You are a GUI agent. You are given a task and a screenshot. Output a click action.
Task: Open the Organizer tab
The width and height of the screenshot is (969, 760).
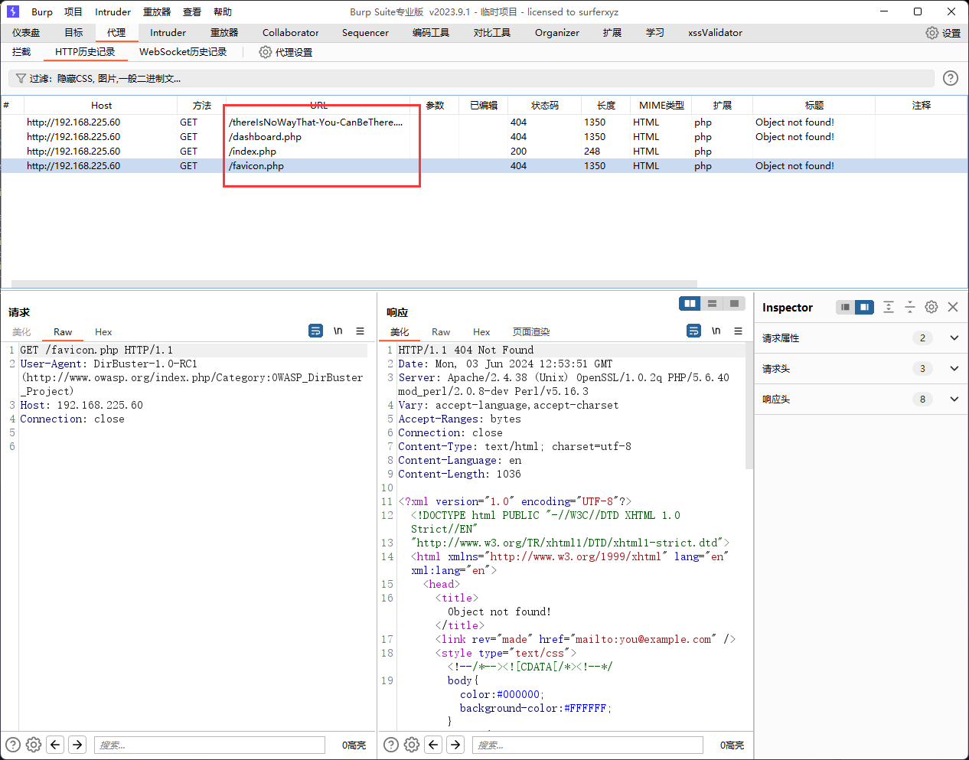tap(557, 33)
